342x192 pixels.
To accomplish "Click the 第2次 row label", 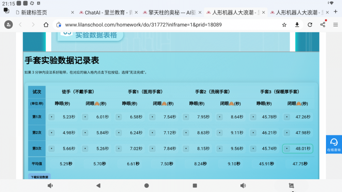I will pyautogui.click(x=37, y=133).
